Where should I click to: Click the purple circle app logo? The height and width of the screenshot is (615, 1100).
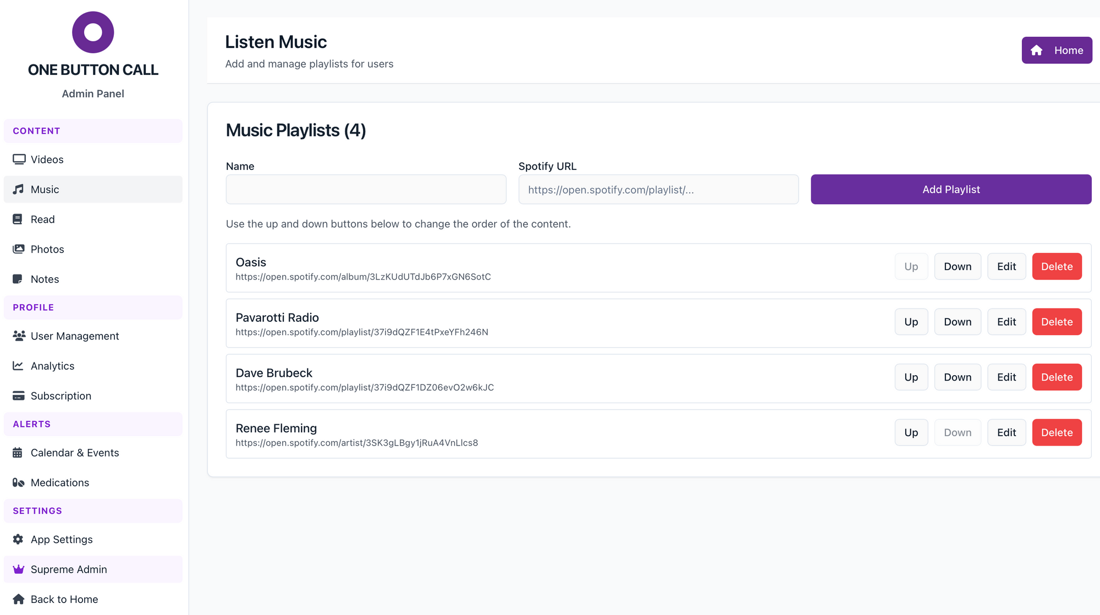click(93, 32)
